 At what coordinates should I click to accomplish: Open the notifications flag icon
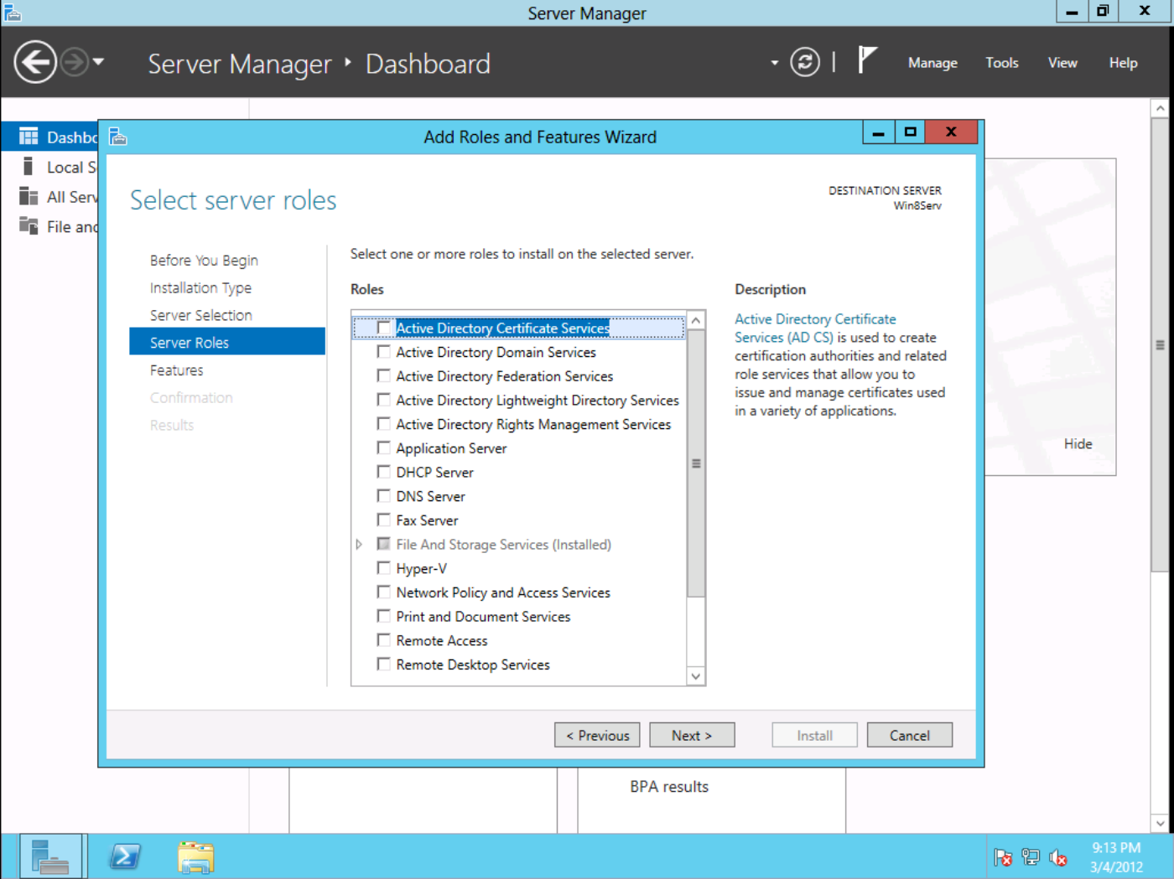tap(867, 61)
